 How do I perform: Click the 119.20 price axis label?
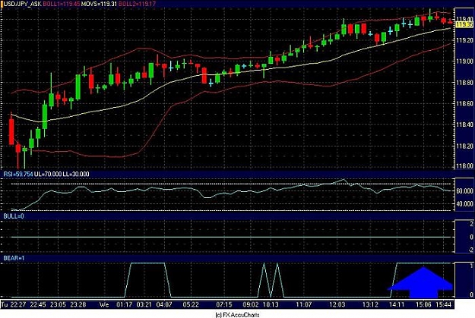pyautogui.click(x=464, y=40)
